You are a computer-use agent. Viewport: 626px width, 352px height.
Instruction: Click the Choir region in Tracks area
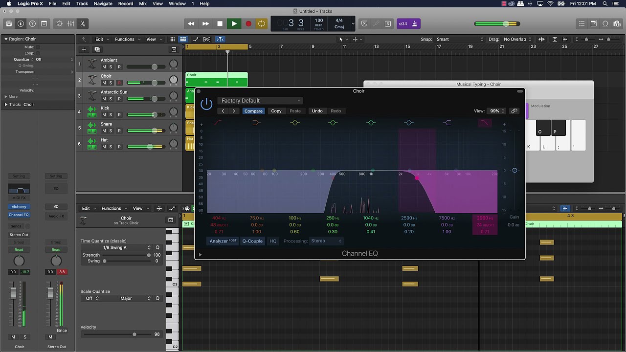coord(217,80)
